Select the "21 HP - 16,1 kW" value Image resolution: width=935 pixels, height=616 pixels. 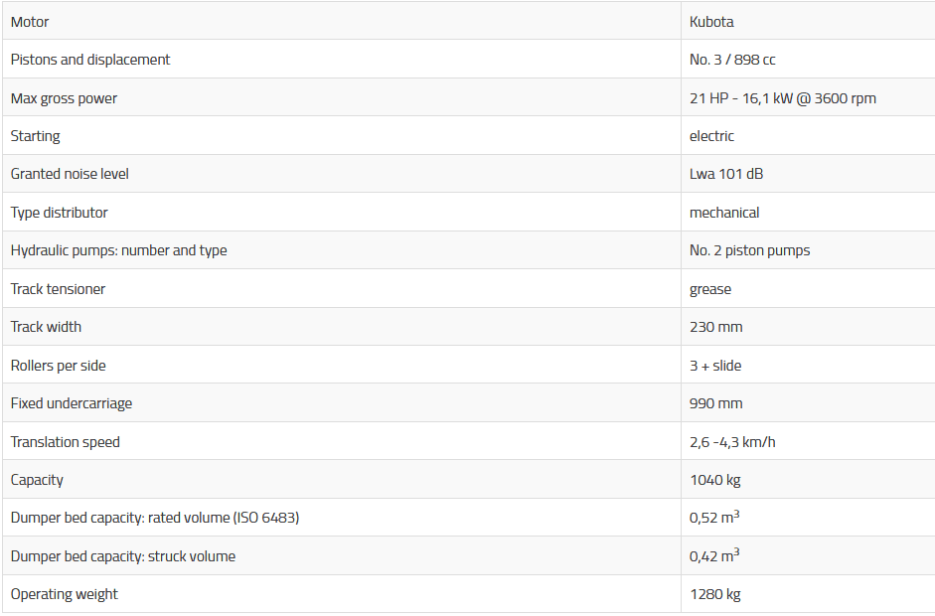coord(782,98)
